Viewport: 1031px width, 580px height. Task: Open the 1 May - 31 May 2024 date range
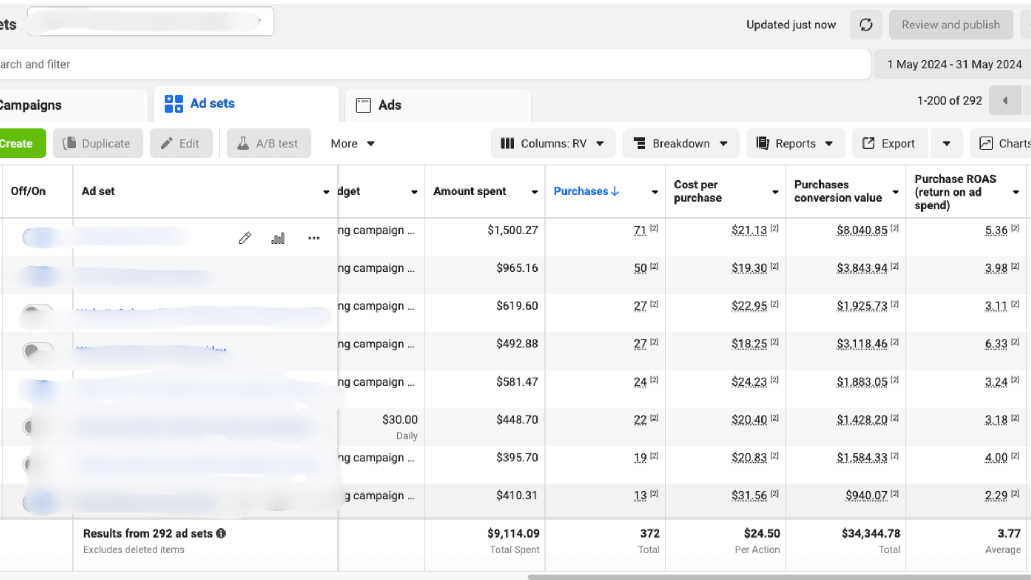coord(954,64)
